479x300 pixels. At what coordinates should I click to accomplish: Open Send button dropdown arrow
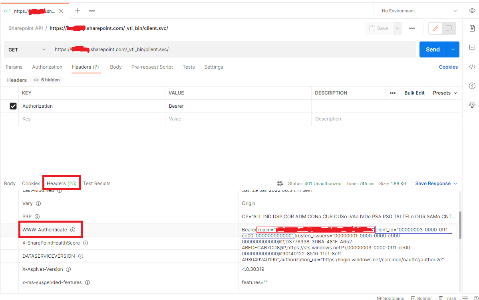453,49
